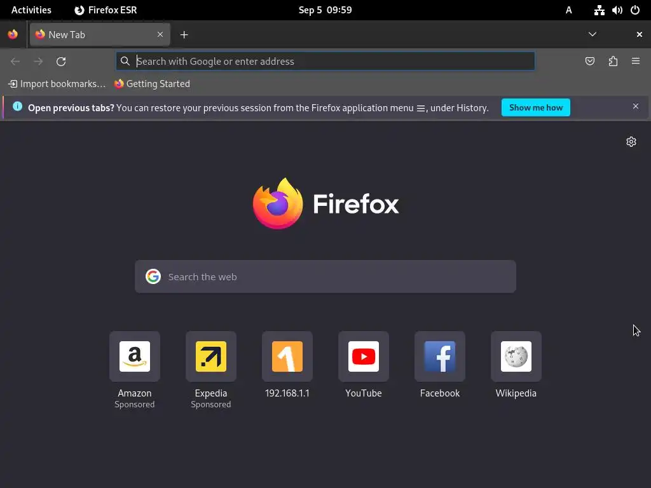Close the Firefox window
The height and width of the screenshot is (488, 651).
click(x=640, y=34)
